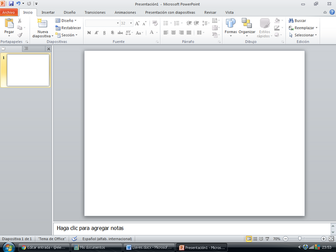336x252 pixels.
Task: Decrease font size with small A
Action: 144,23
